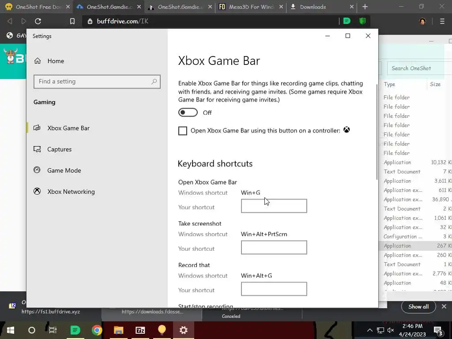This screenshot has height=339, width=452.
Task: Open Home in Settings sidebar
Action: click(x=56, y=61)
